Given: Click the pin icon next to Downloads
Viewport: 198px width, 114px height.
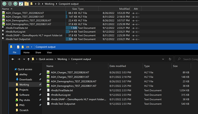Looking at the screenshot, I should [40, 79].
